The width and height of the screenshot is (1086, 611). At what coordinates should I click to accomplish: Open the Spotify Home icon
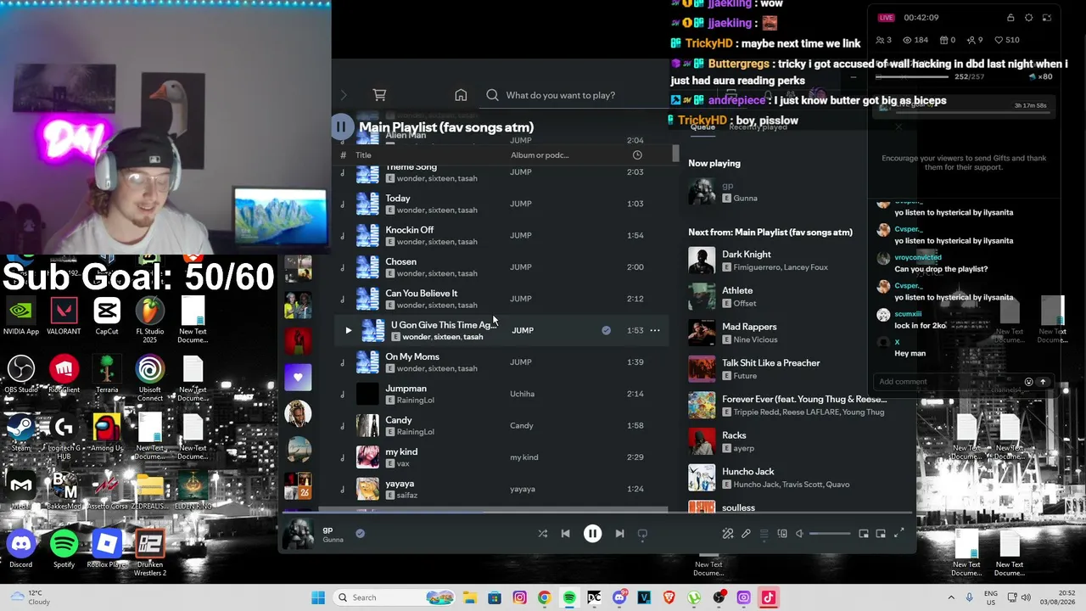(x=461, y=95)
